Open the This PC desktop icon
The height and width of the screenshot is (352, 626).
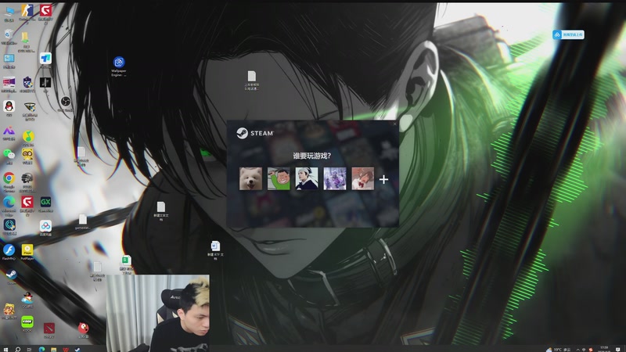point(9,13)
